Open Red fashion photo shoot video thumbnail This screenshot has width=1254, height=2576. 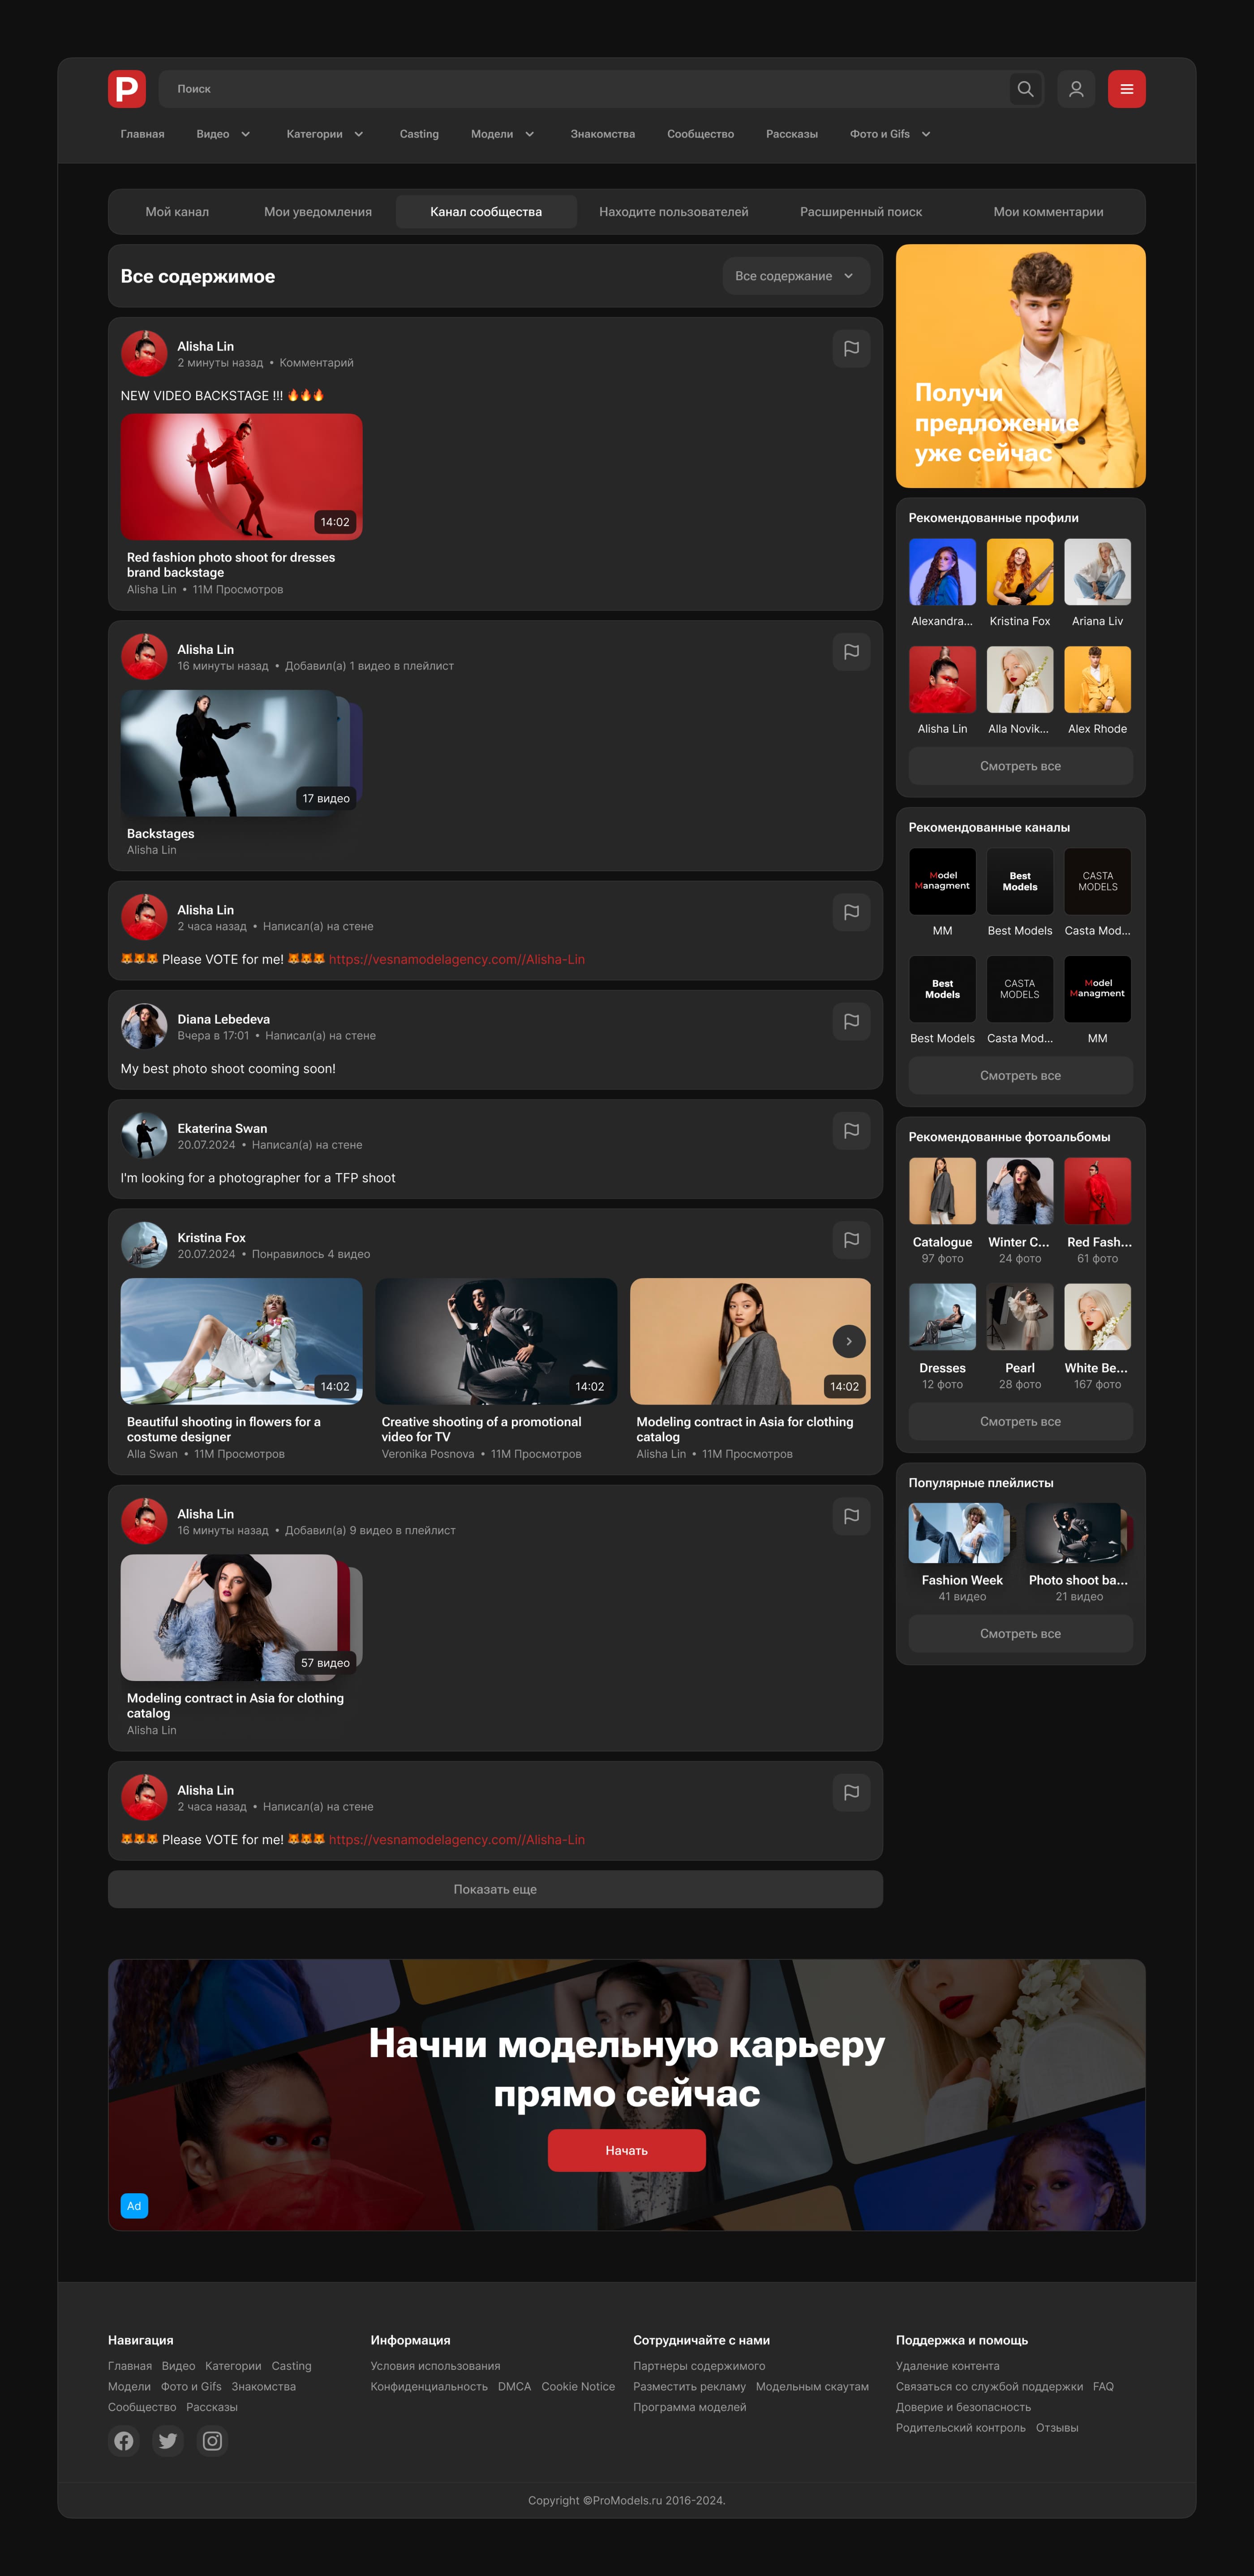coord(242,477)
